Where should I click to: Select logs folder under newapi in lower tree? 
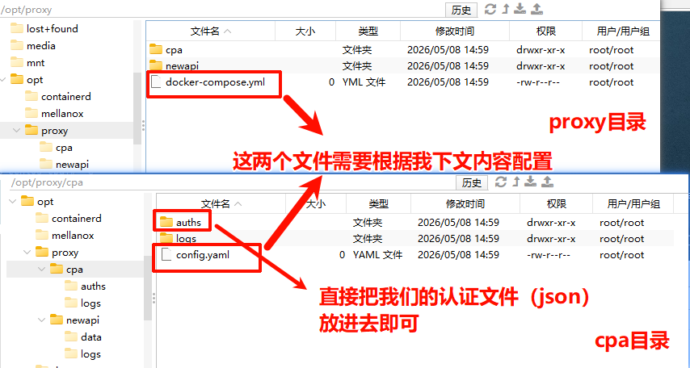pyautogui.click(x=90, y=354)
